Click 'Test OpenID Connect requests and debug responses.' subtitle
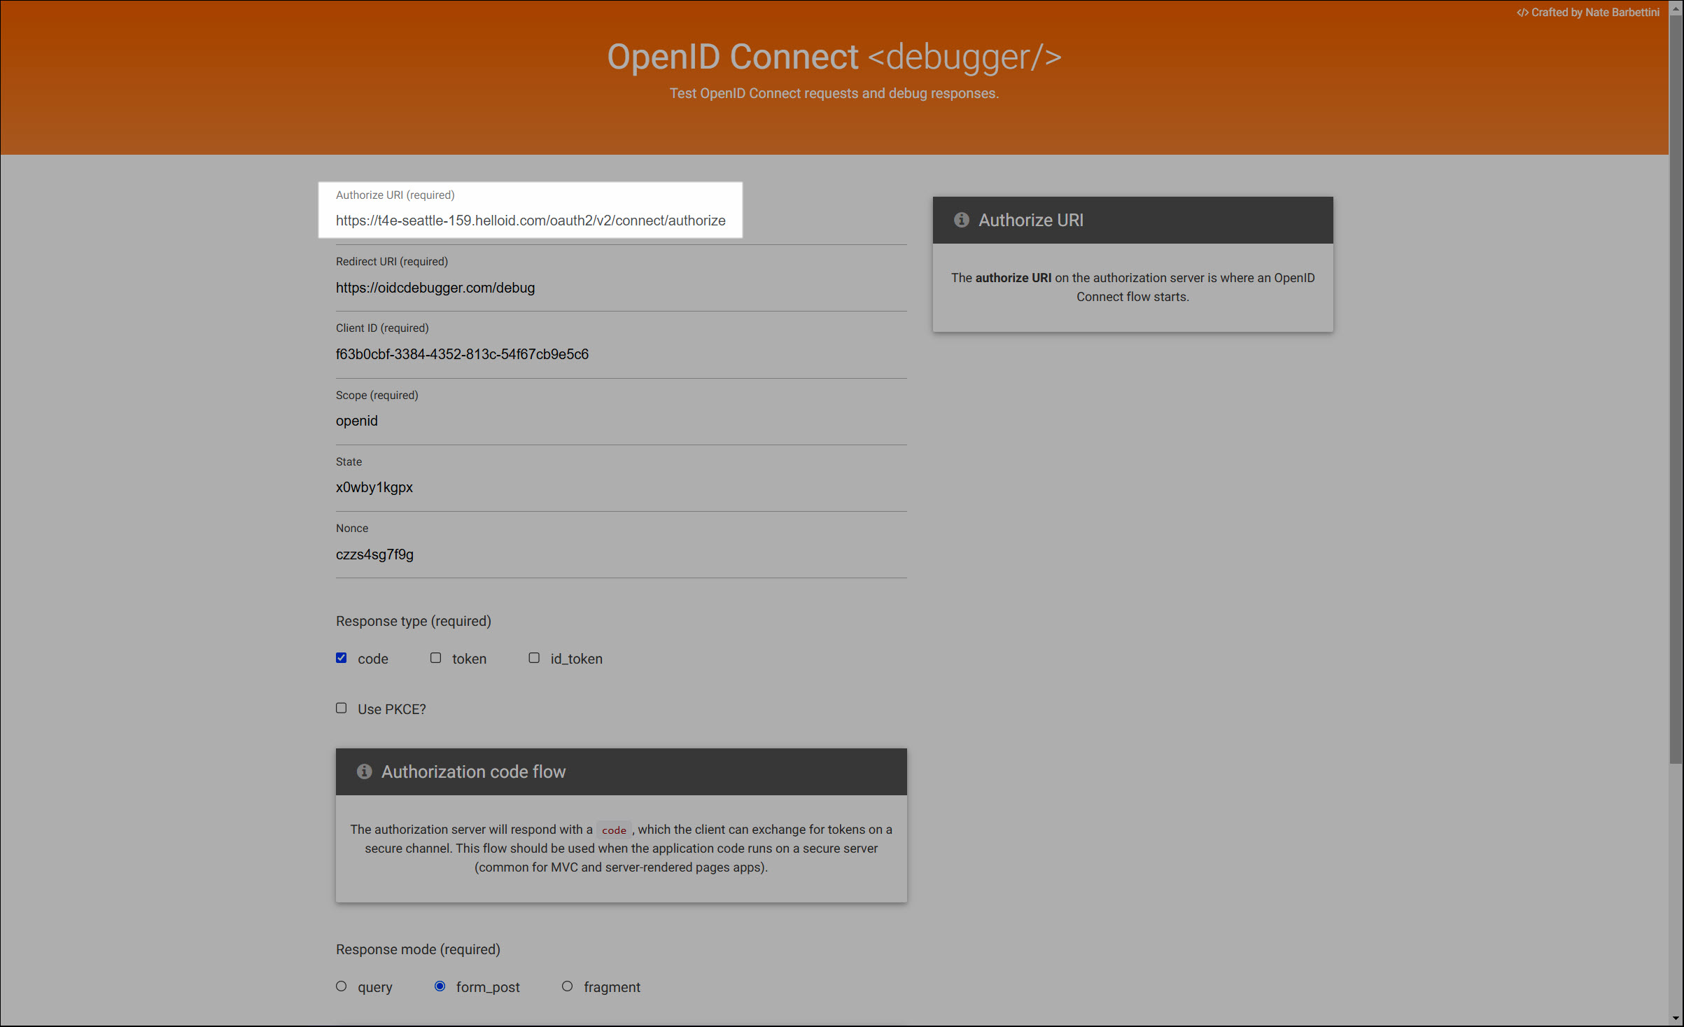The height and width of the screenshot is (1027, 1684). tap(834, 93)
